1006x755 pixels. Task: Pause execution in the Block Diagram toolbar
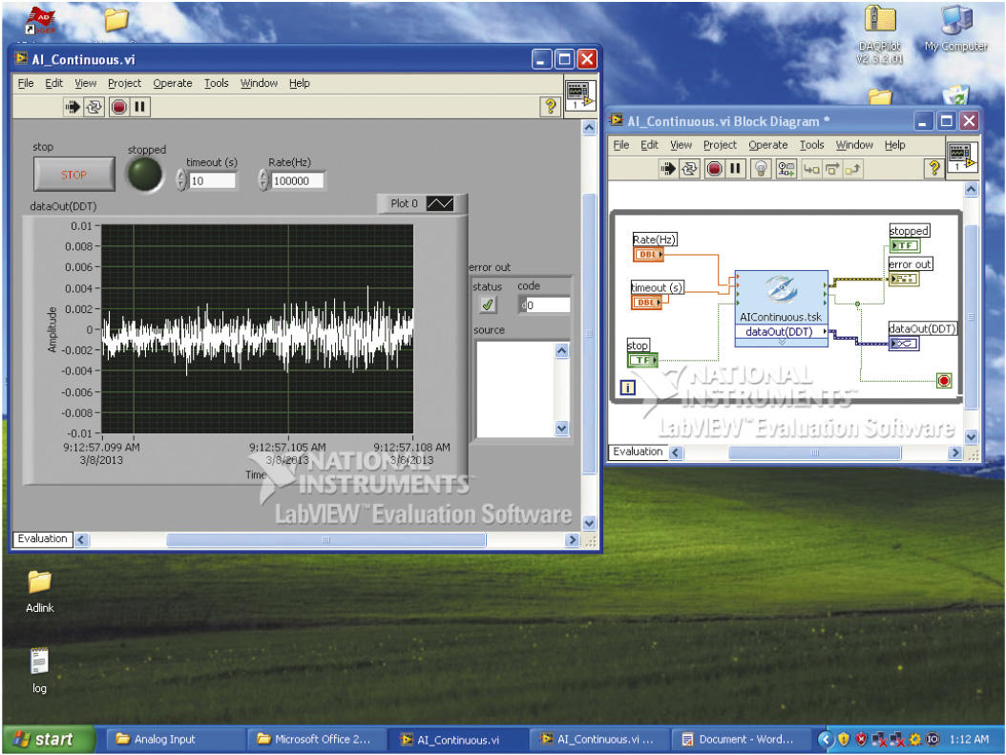(x=735, y=169)
